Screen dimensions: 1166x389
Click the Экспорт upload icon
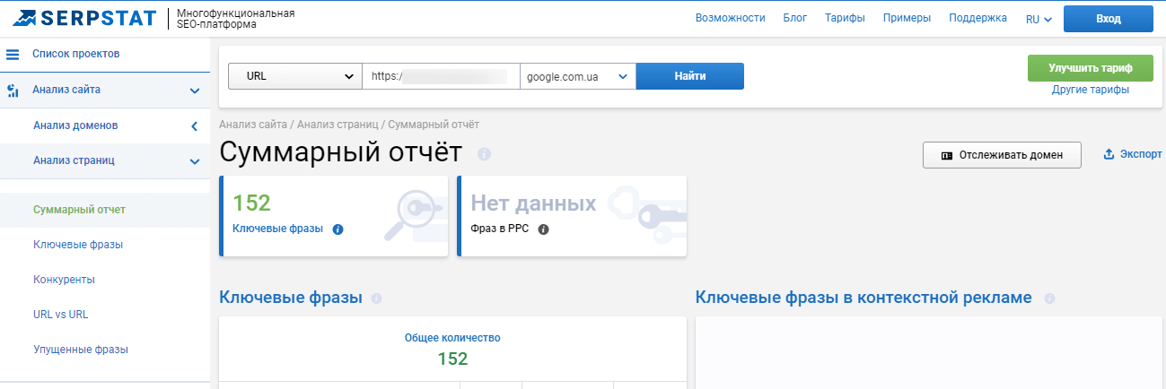click(1109, 154)
